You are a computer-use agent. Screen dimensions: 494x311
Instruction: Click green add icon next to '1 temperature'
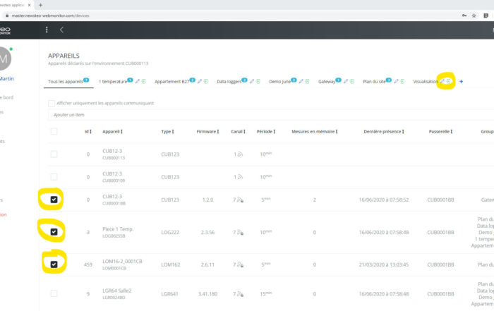144,81
